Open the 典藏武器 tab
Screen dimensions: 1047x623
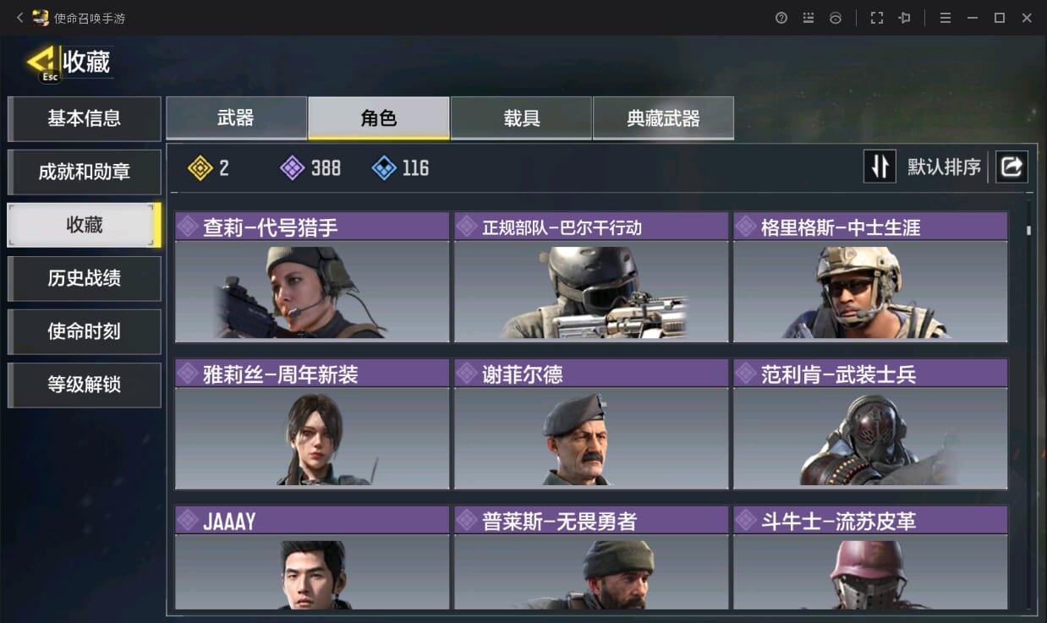pyautogui.click(x=663, y=118)
